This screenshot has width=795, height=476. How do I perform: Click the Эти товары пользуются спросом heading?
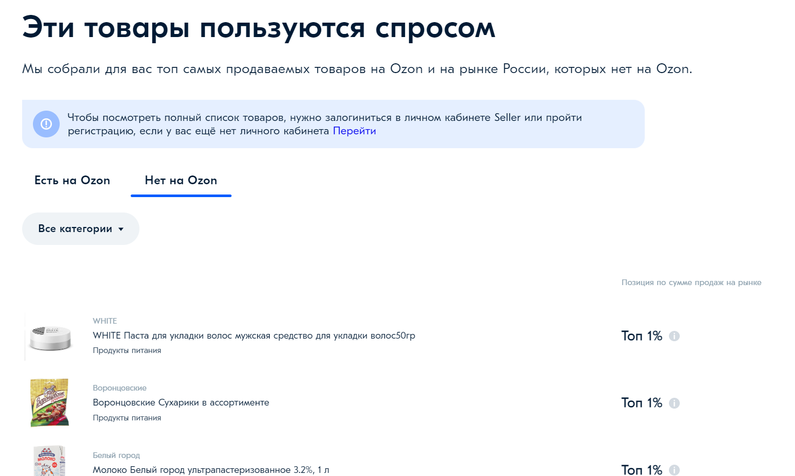(259, 27)
